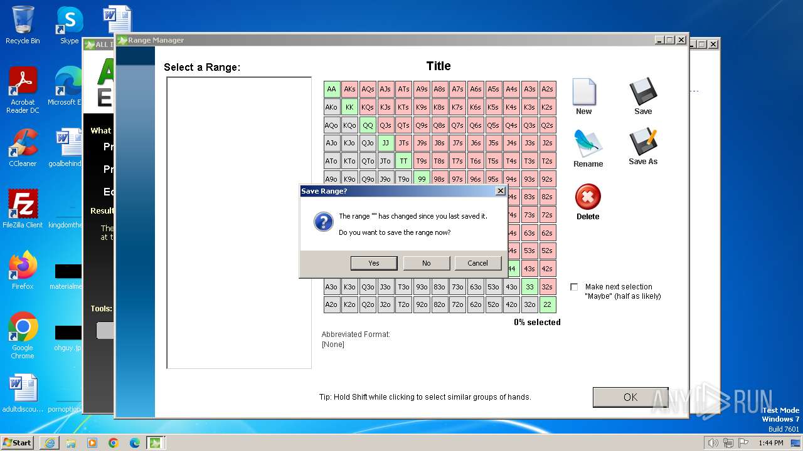This screenshot has height=451, width=803.
Task: Toggle the AA hand cell
Action: click(332, 90)
